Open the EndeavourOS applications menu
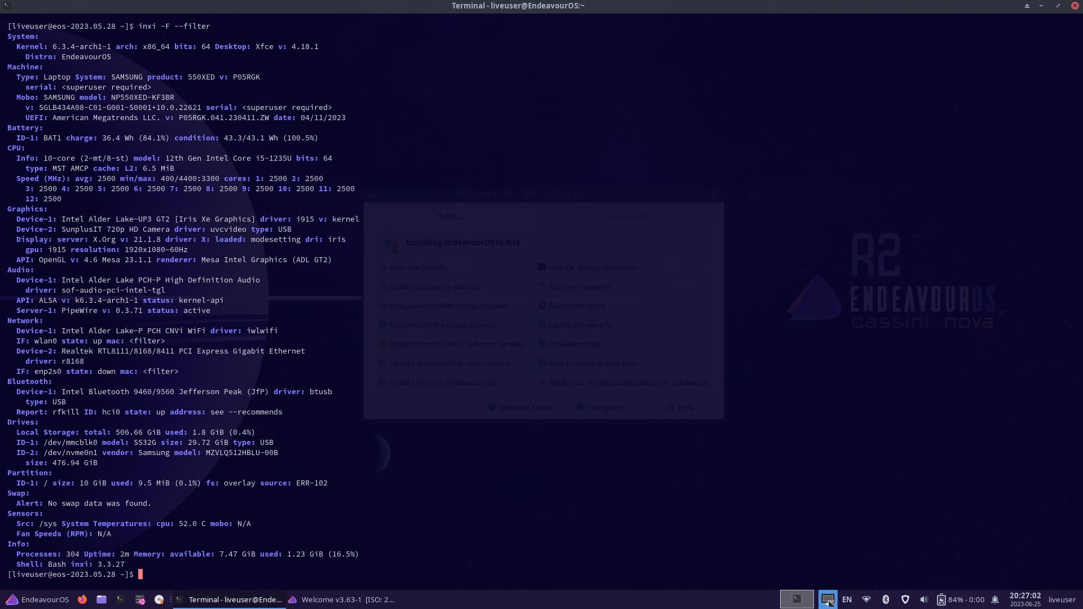 point(37,599)
